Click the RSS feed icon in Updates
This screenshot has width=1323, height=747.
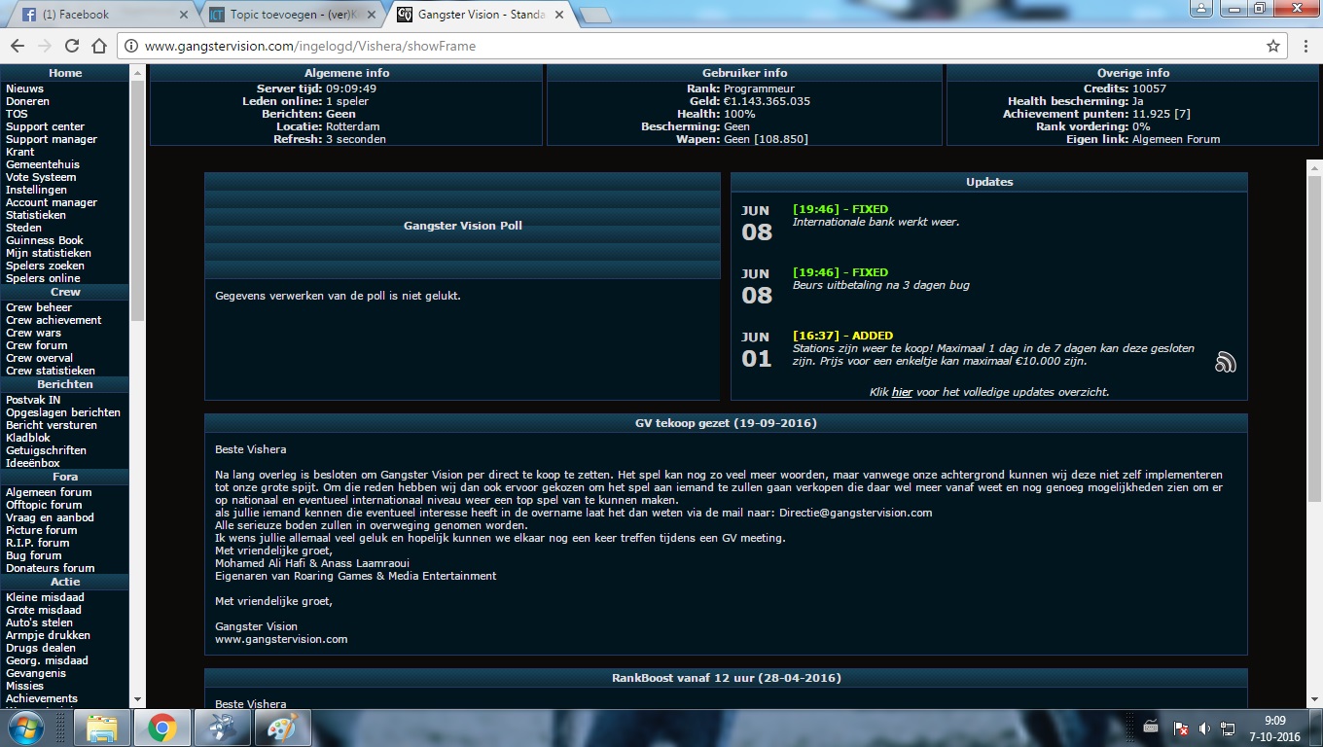click(1225, 363)
